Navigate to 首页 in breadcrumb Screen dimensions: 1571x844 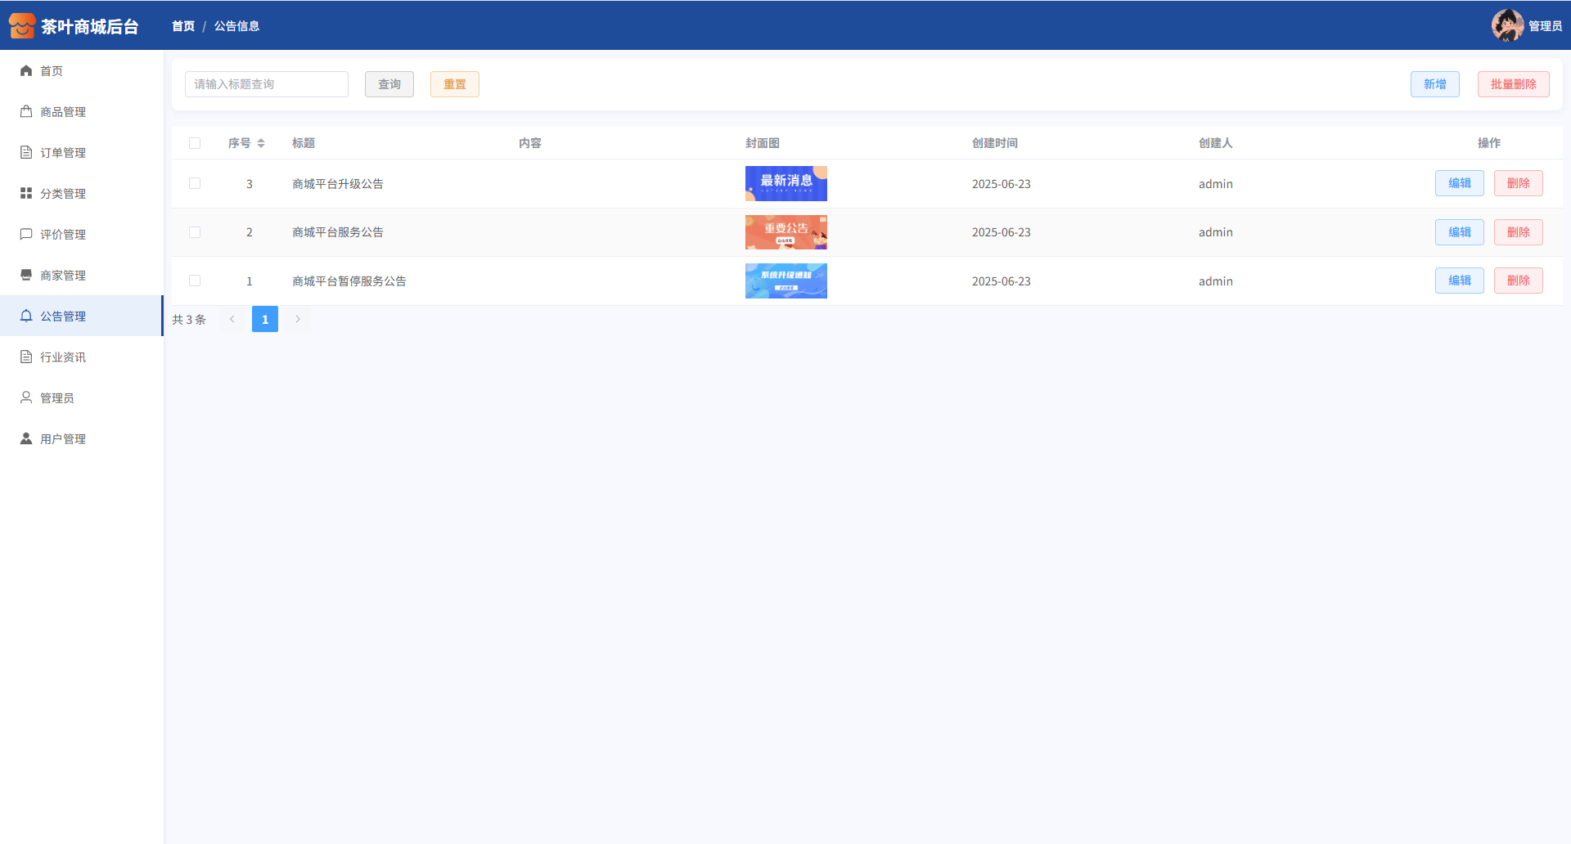click(183, 26)
